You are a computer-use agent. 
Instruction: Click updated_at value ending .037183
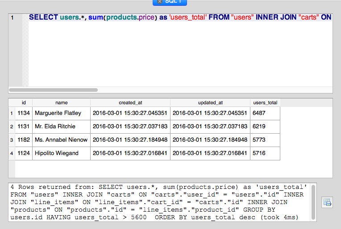click(x=210, y=127)
